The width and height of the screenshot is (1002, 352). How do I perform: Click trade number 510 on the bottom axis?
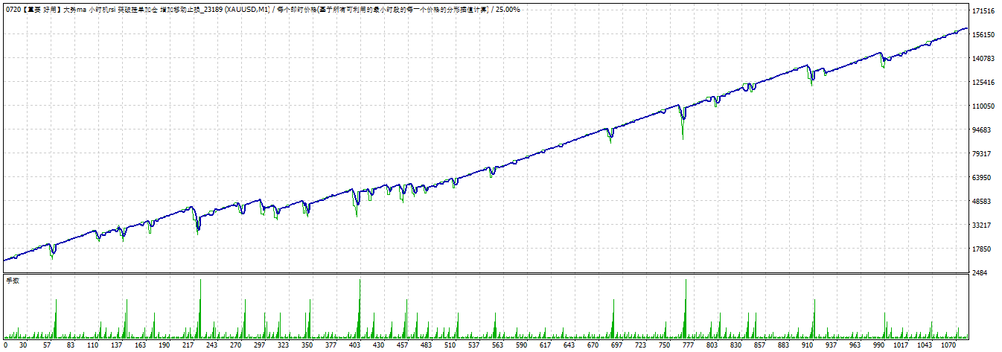click(x=450, y=345)
